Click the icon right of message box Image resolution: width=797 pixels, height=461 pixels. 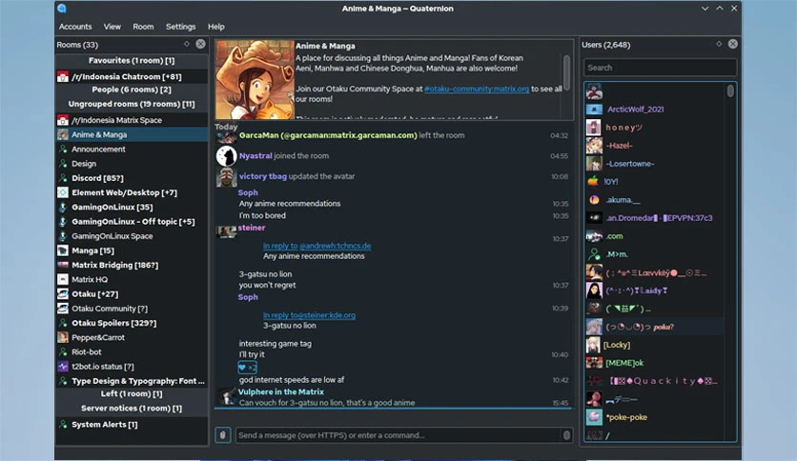566,435
